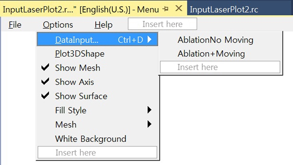
Task: Select AblationNo Moving submenu item
Action: click(215, 40)
